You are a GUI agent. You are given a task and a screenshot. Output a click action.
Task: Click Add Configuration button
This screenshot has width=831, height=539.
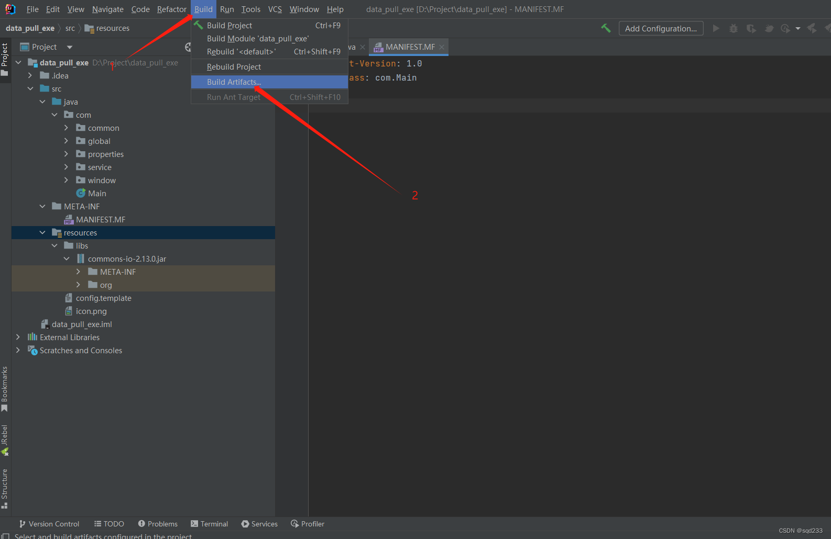(x=661, y=28)
